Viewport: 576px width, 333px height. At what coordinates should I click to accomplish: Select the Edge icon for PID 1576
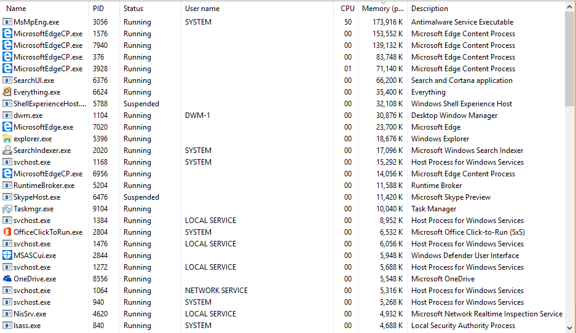(x=7, y=34)
